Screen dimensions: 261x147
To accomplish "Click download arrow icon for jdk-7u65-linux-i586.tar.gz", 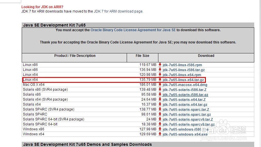I will tap(160, 70).
